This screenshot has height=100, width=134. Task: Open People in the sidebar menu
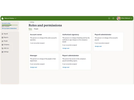tap(6, 41)
